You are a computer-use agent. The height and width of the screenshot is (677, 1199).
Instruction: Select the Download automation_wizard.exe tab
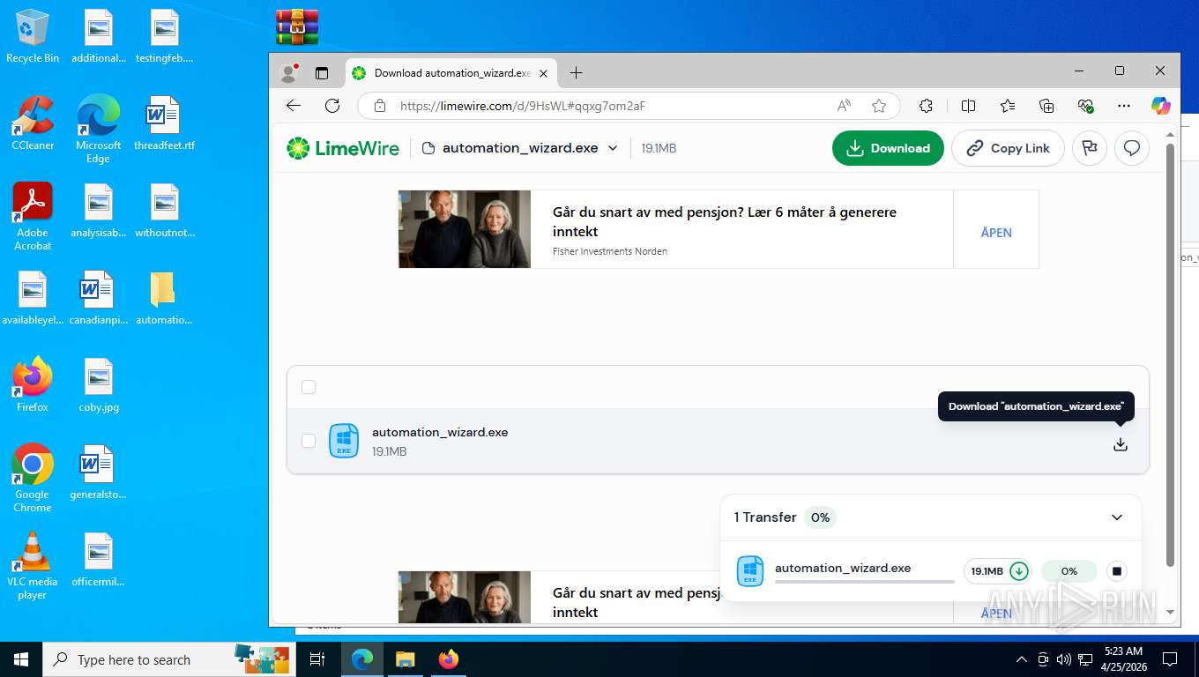451,73
